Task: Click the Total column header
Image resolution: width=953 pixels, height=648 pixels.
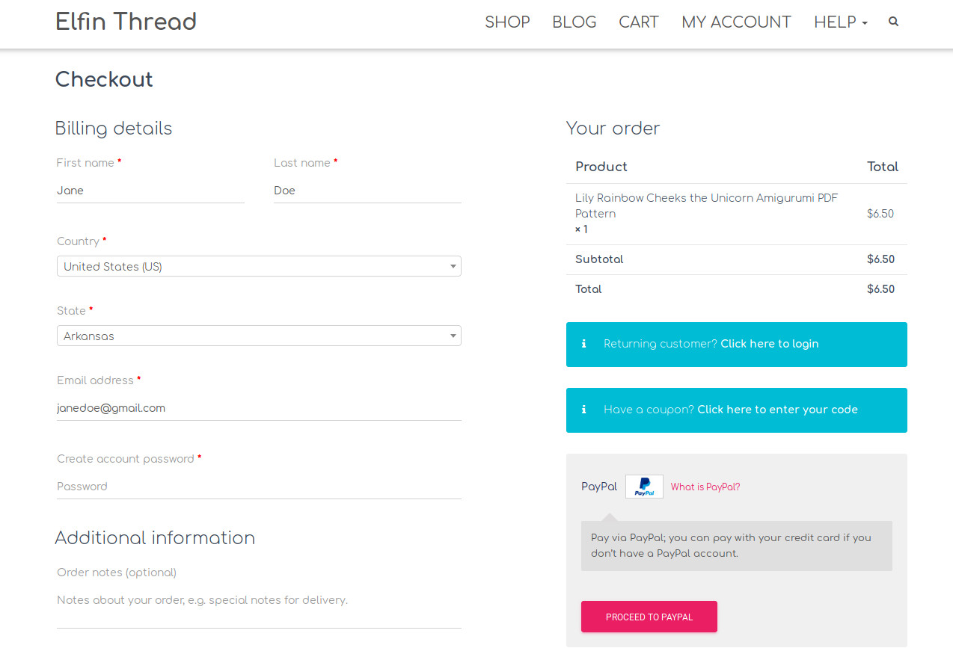Action: [x=883, y=167]
